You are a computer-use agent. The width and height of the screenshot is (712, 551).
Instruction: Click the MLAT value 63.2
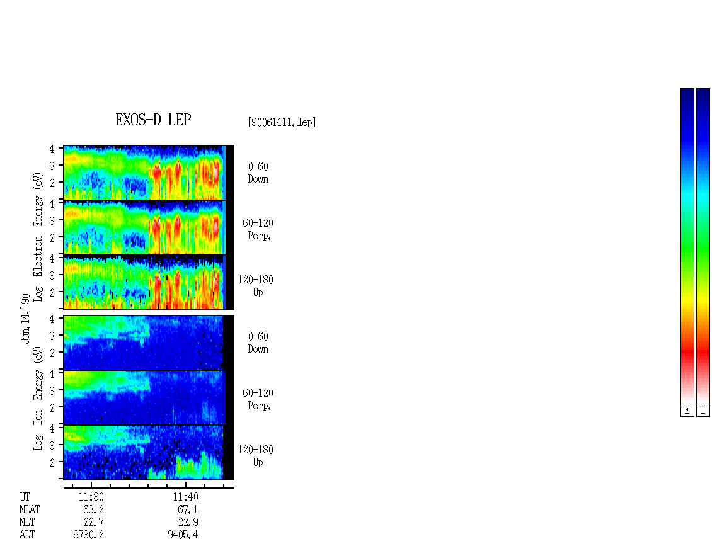pos(93,509)
